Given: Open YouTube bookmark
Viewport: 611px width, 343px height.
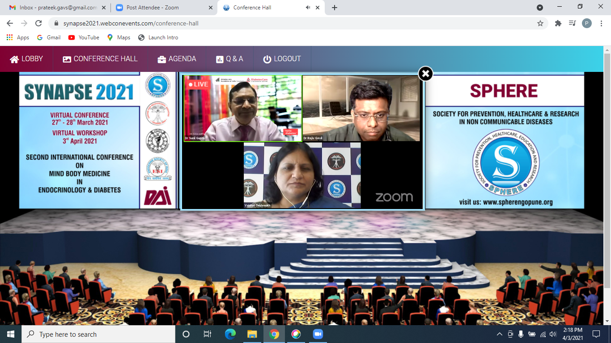Looking at the screenshot, I should (84, 38).
